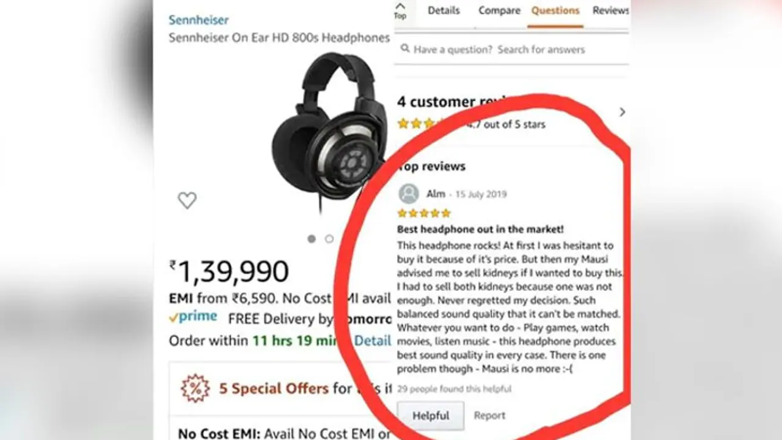Click the Special Offers percent badge icon
The width and height of the screenshot is (782, 440).
[195, 389]
